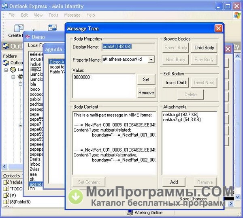Image resolution: width=243 pixels, height=218 pixels.
Task: Open the View menu
Action: point(38,15)
